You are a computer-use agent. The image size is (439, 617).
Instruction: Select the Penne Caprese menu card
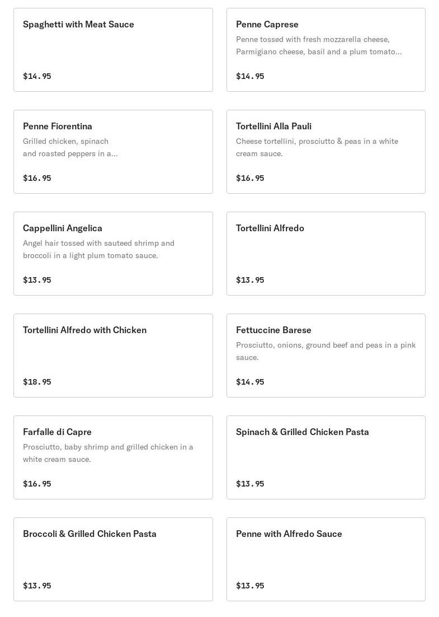(326, 50)
